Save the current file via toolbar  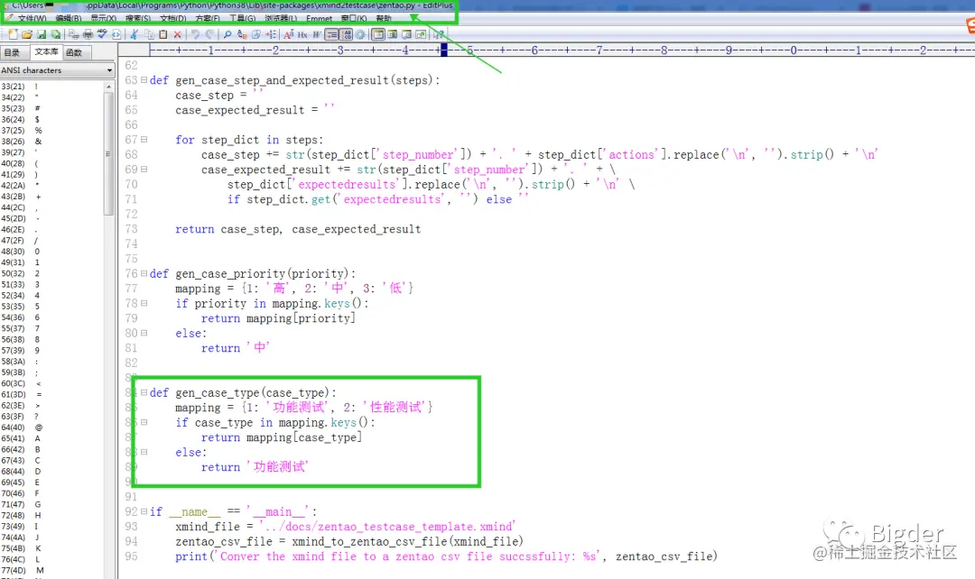tap(41, 35)
